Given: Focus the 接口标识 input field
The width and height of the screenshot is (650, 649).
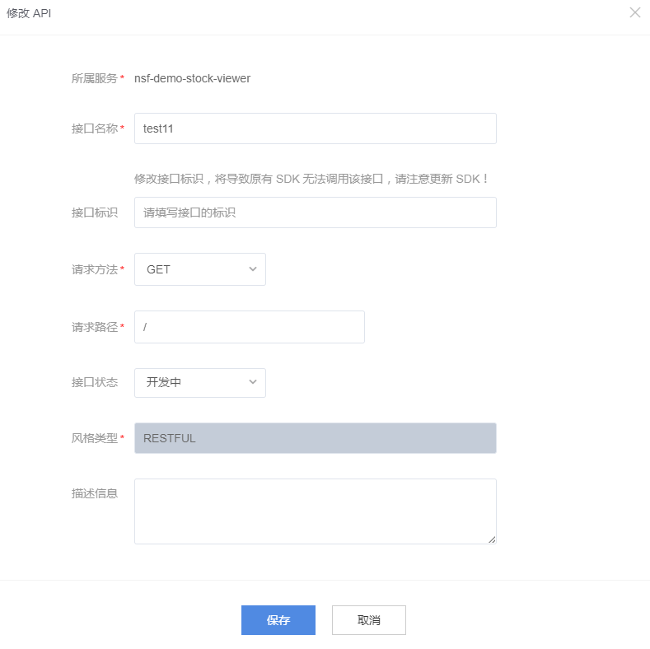Looking at the screenshot, I should pos(315,212).
